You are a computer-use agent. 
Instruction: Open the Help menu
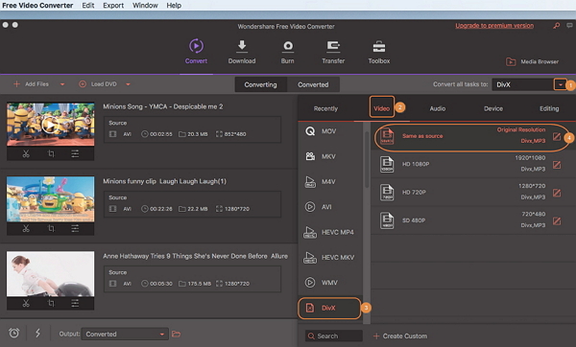[x=174, y=6]
